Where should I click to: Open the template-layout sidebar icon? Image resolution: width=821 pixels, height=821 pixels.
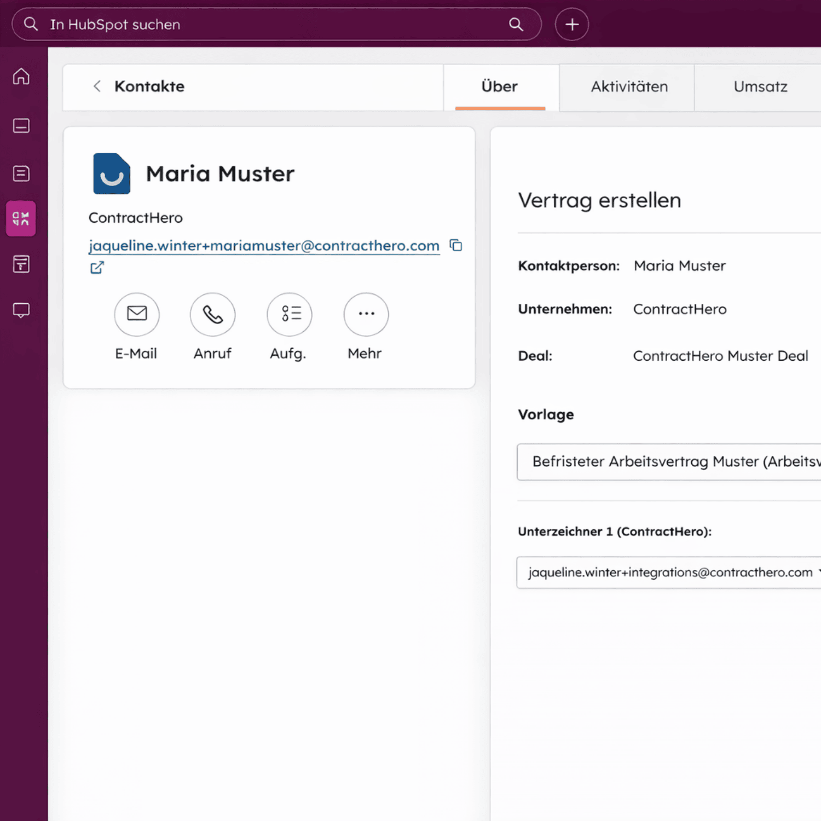21,264
